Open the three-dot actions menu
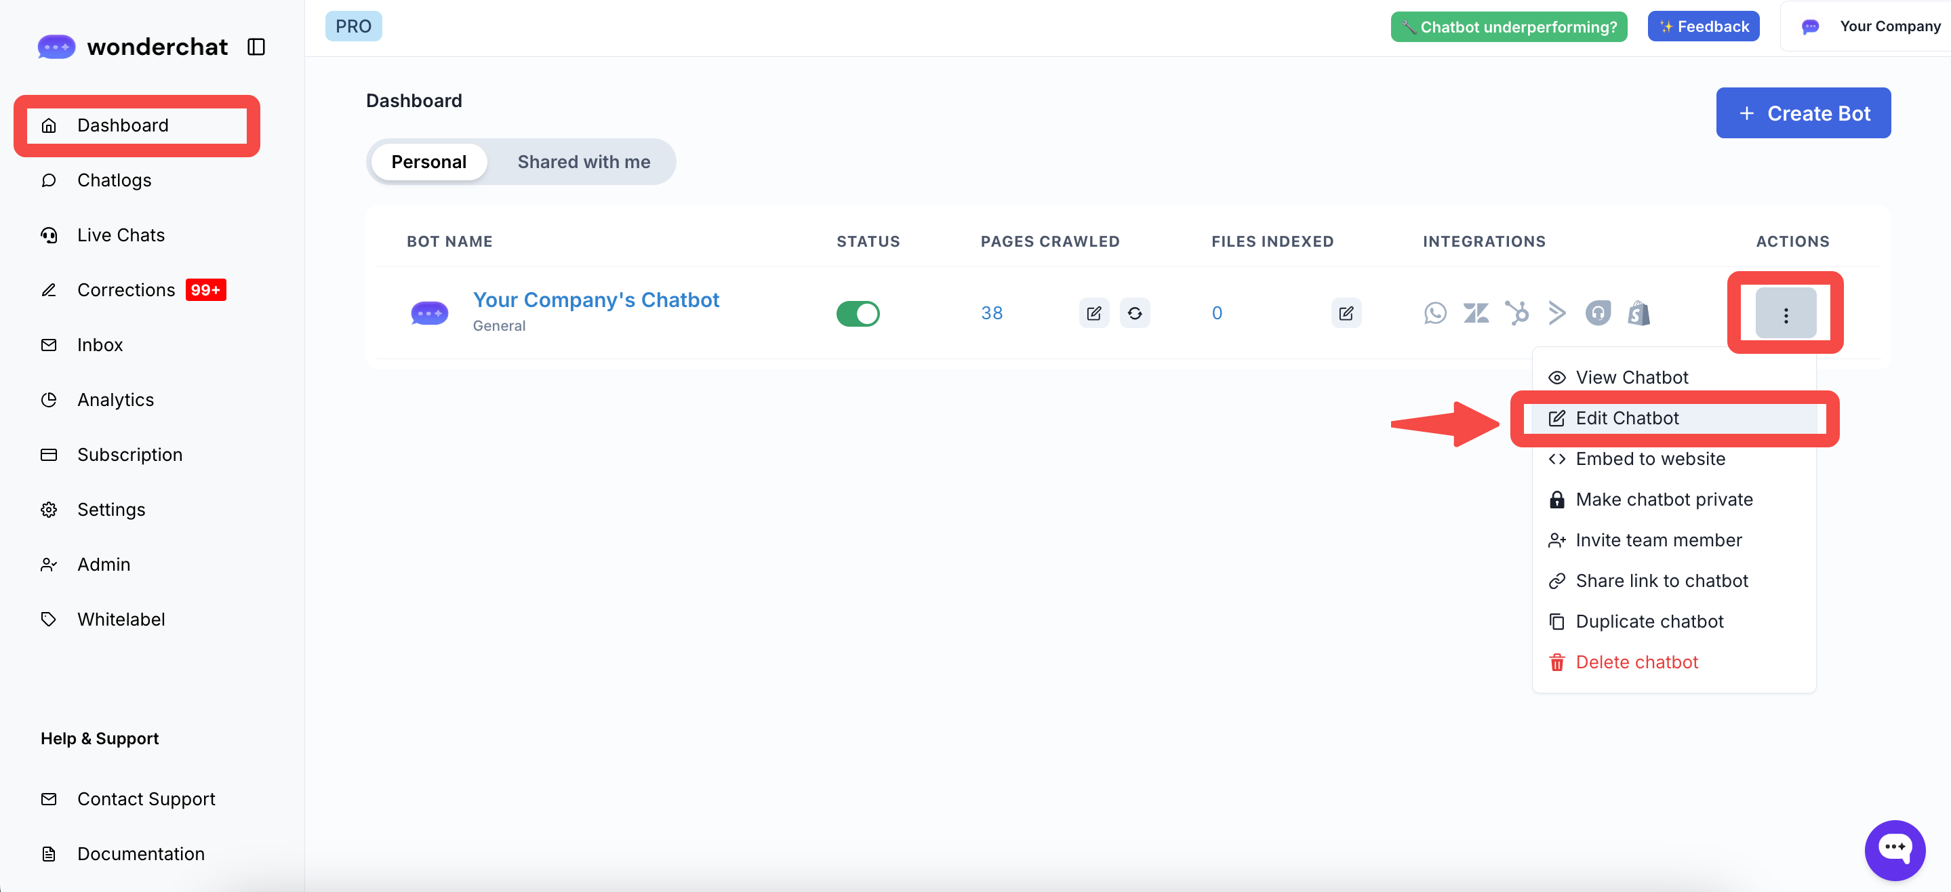This screenshot has height=892, width=1951. 1785,313
